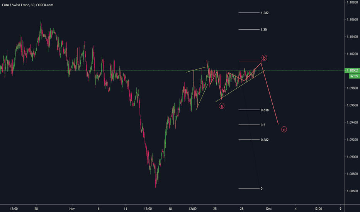Select the 1.382 Fibonacci extension level
The height and width of the screenshot is (212, 360).
coord(265,13)
